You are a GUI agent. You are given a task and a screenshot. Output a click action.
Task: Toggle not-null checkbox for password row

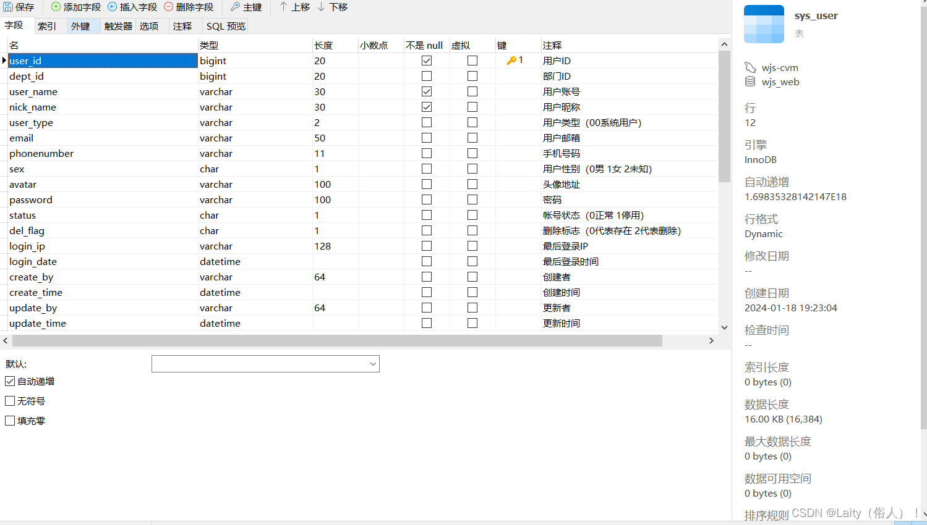click(x=427, y=199)
